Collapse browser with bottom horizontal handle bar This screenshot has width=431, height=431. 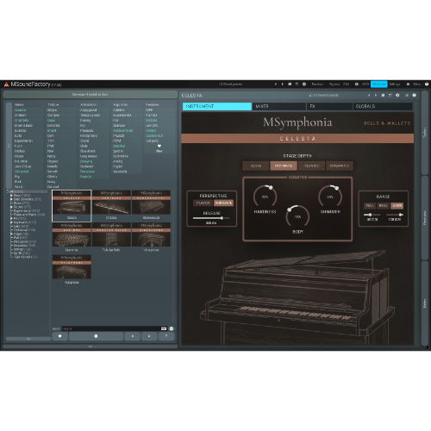90,347
